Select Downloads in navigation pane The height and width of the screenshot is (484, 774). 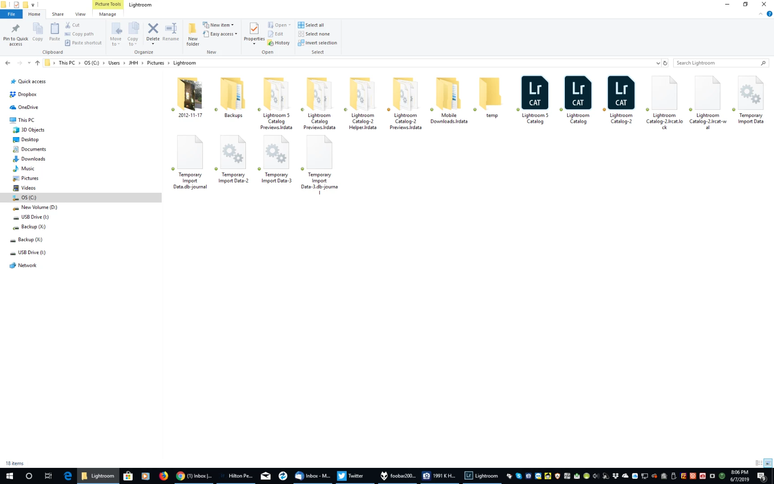[33, 159]
